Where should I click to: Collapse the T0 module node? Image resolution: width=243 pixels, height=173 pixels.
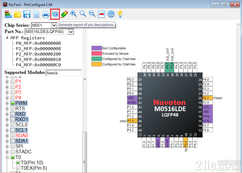point(7,157)
